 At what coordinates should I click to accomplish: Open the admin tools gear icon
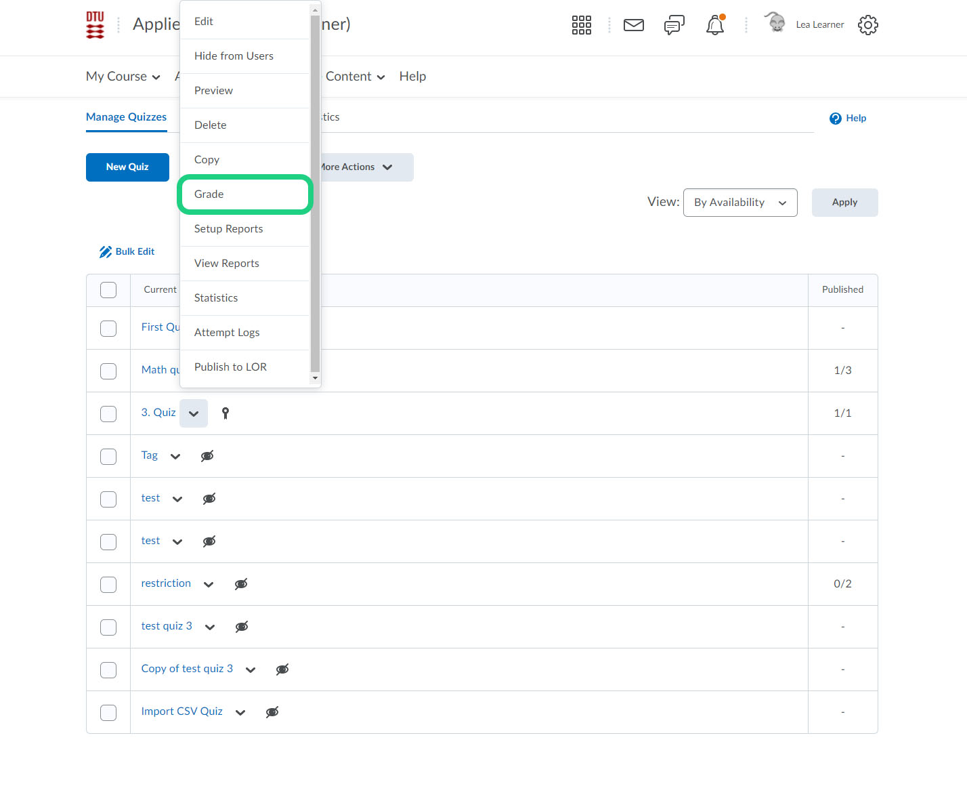click(867, 25)
